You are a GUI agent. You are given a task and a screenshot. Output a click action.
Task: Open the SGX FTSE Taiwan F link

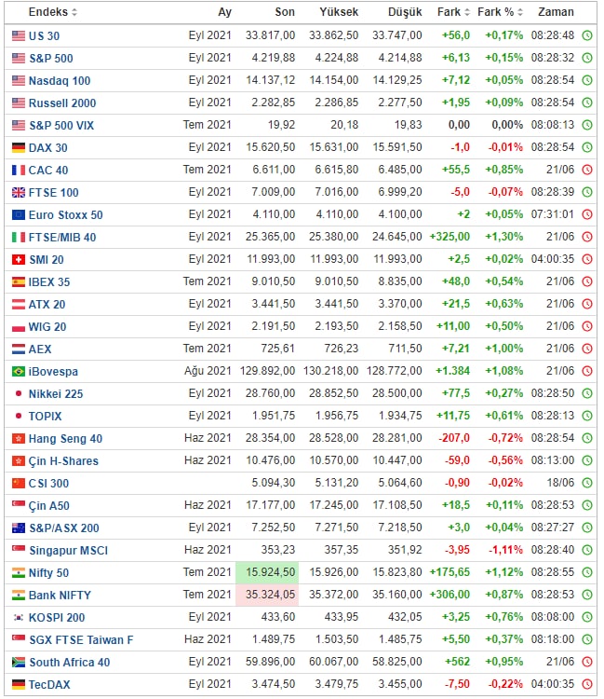pos(81,639)
